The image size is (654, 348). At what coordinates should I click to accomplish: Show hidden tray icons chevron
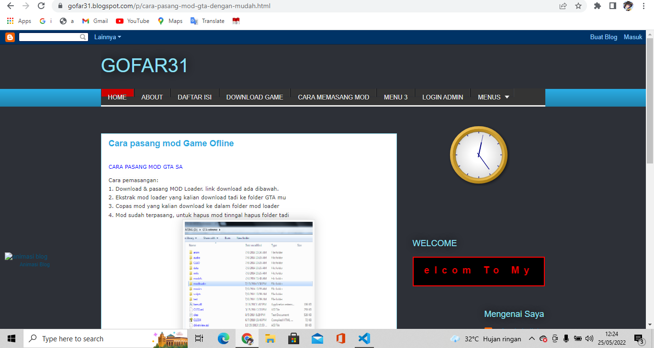(x=532, y=338)
